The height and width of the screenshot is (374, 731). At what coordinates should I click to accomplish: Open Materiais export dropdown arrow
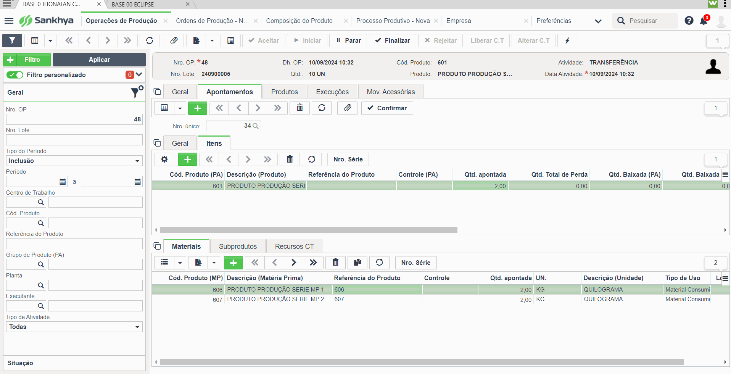(x=214, y=263)
